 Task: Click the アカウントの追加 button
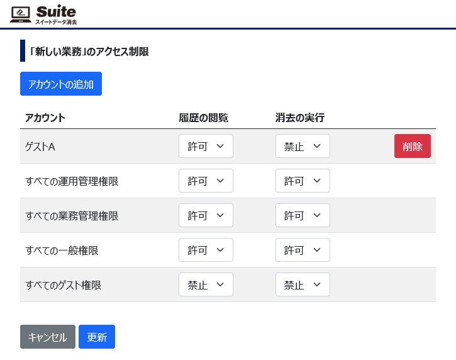[61, 84]
